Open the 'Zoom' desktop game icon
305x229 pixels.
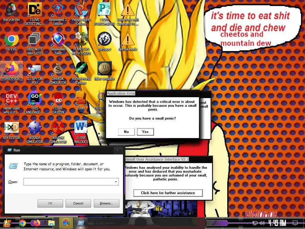(x=81, y=101)
